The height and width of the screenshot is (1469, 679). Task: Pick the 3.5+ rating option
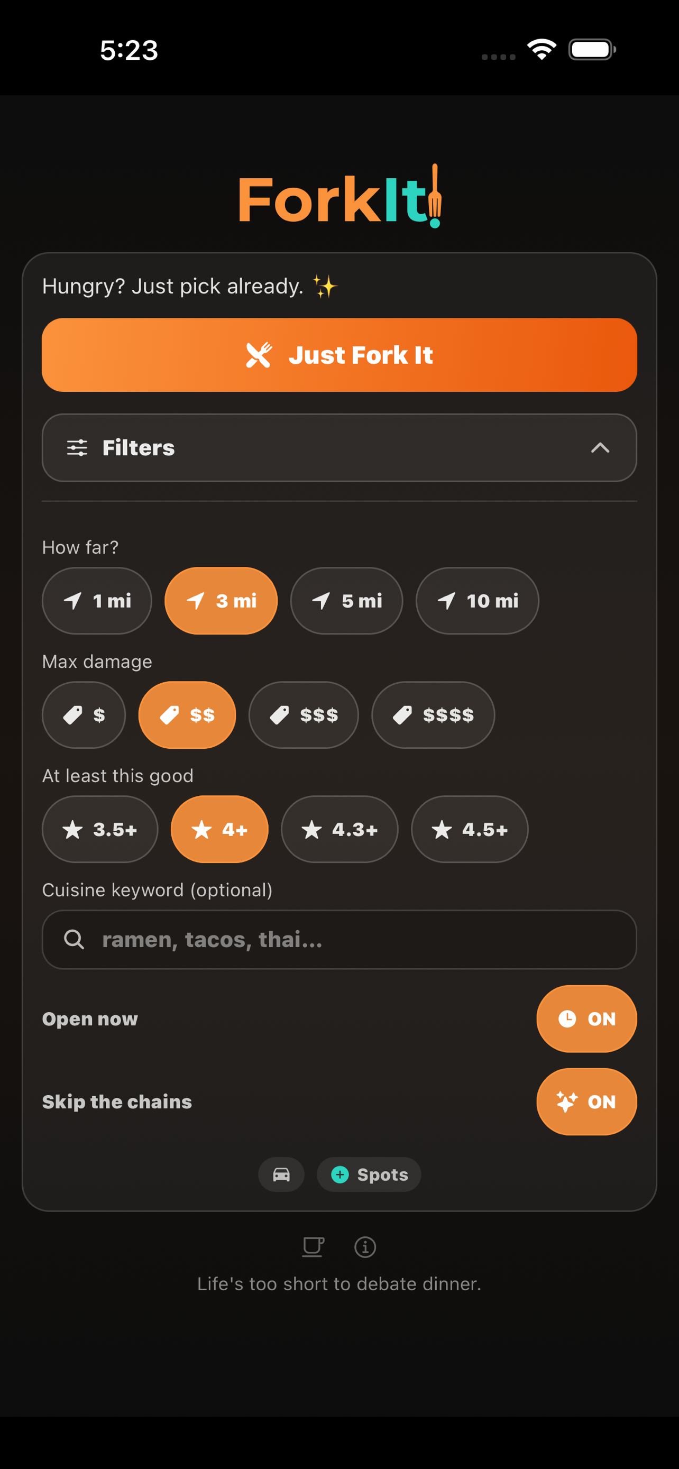pos(99,830)
